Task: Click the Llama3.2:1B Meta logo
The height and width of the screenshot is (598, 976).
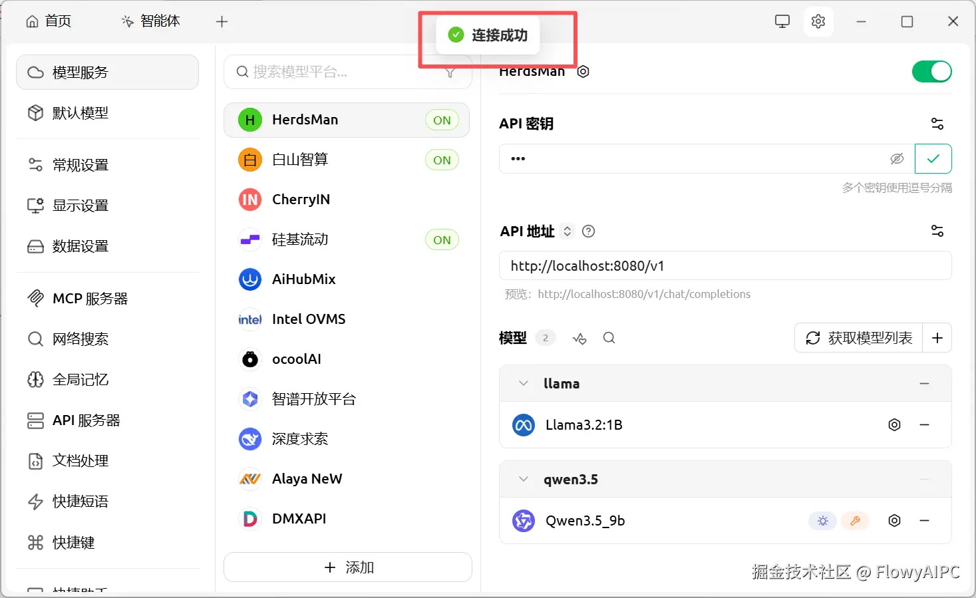Action: (x=524, y=424)
